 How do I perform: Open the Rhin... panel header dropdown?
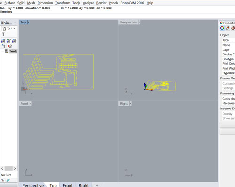(x=15, y=23)
